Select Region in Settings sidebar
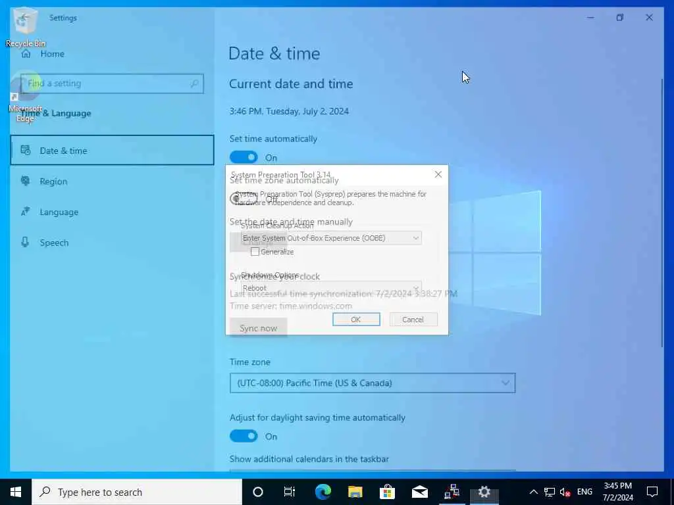 tap(112, 181)
